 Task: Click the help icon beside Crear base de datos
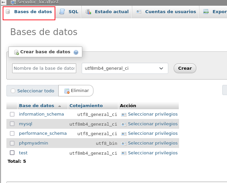click(x=76, y=52)
